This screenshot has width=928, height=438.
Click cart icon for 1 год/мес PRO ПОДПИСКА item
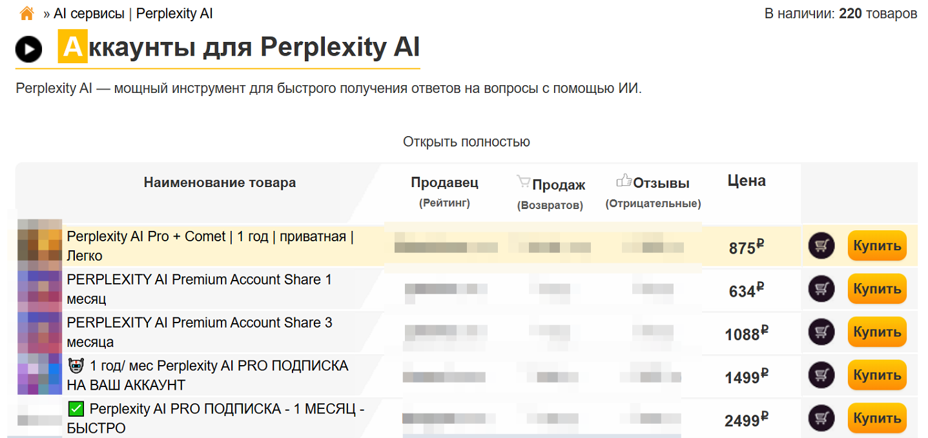click(x=821, y=375)
